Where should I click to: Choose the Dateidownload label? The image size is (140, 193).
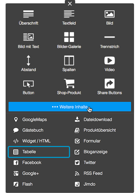[x=98, y=120]
